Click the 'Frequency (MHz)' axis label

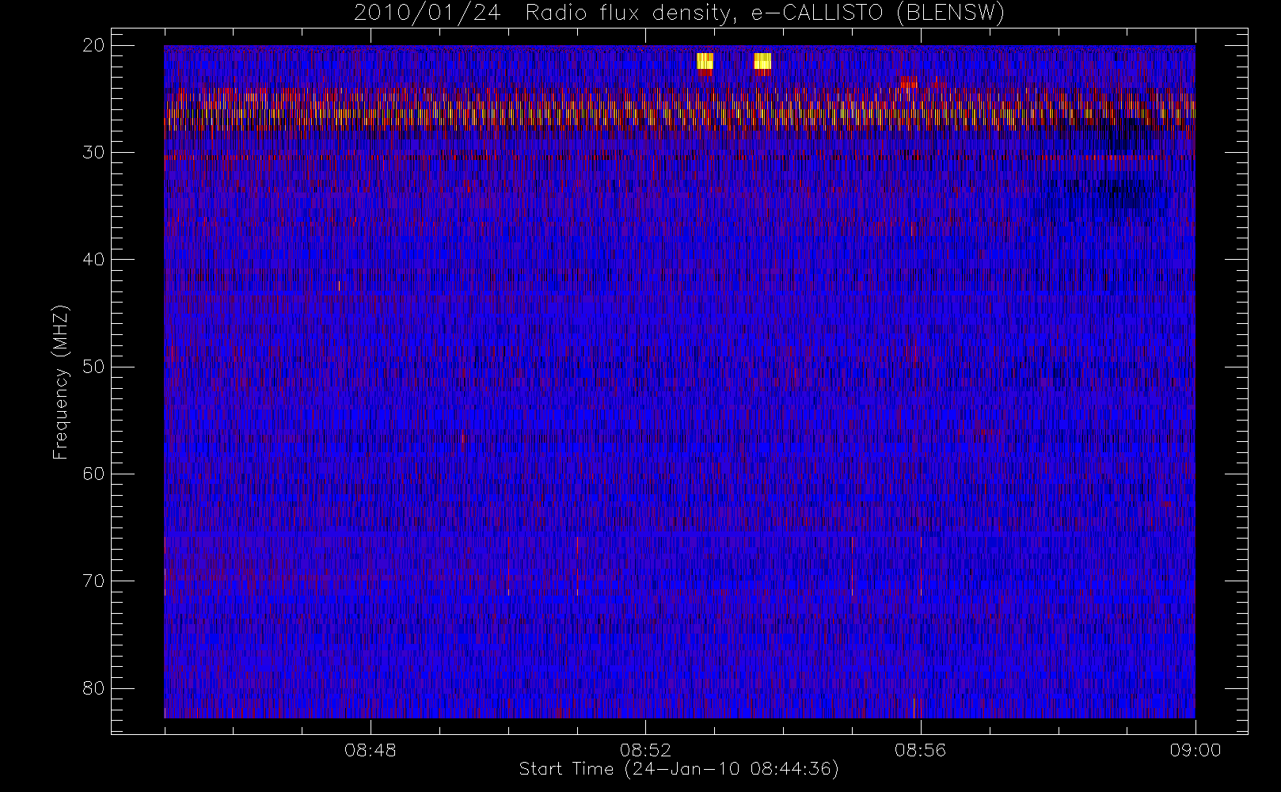pyautogui.click(x=61, y=382)
